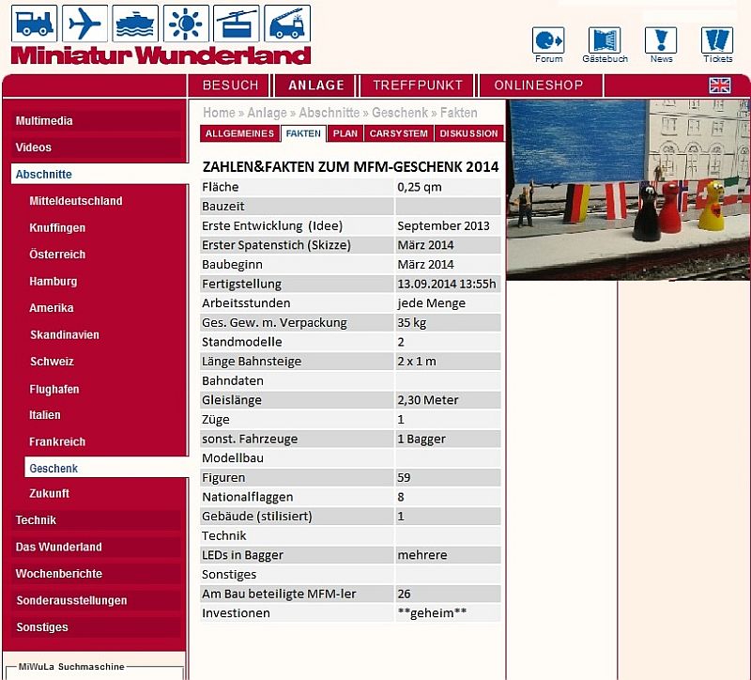The image size is (751, 680).
Task: Click the ship logo icon
Action: click(136, 23)
